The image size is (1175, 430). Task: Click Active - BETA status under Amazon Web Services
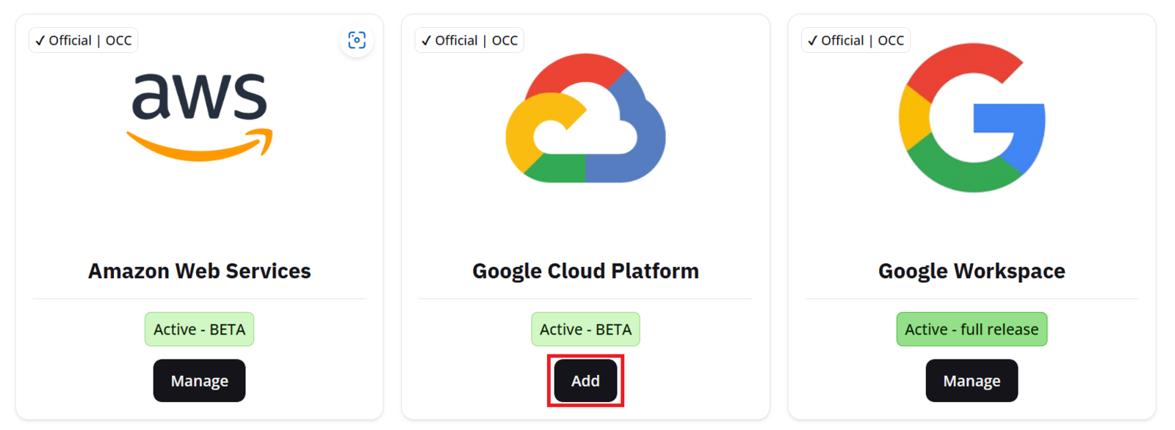[199, 329]
